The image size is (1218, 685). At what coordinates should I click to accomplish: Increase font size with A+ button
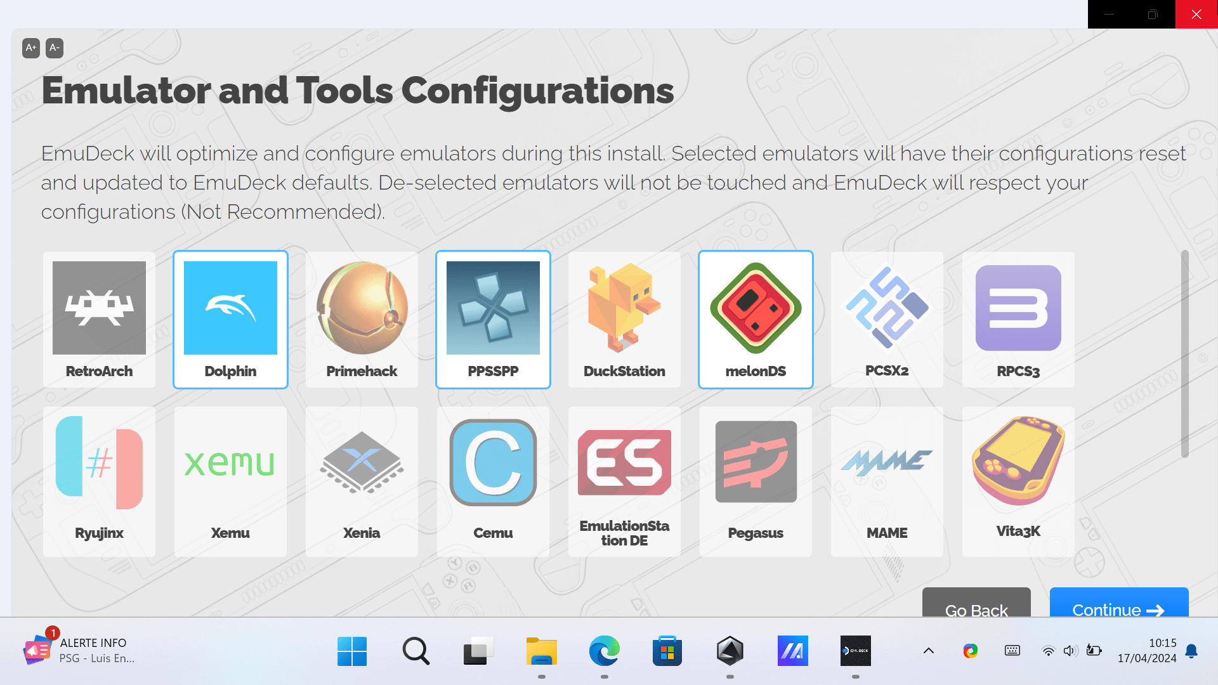tap(31, 48)
